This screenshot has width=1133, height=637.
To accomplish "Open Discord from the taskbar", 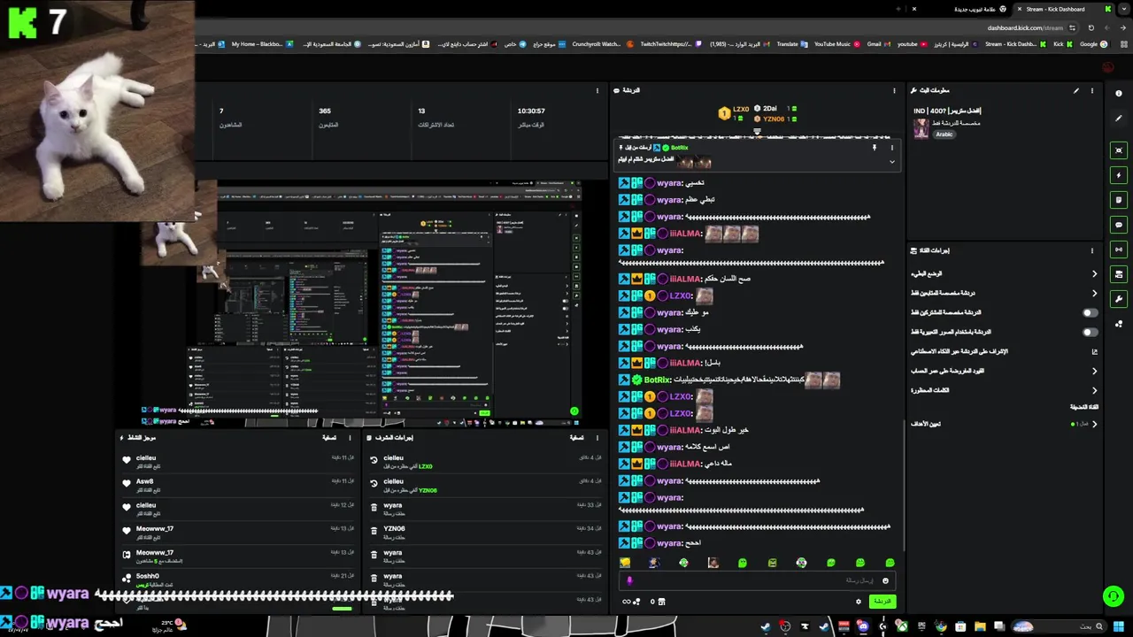I will point(862,626).
